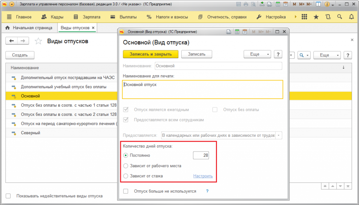Click sort arrow in list header

[344, 68]
